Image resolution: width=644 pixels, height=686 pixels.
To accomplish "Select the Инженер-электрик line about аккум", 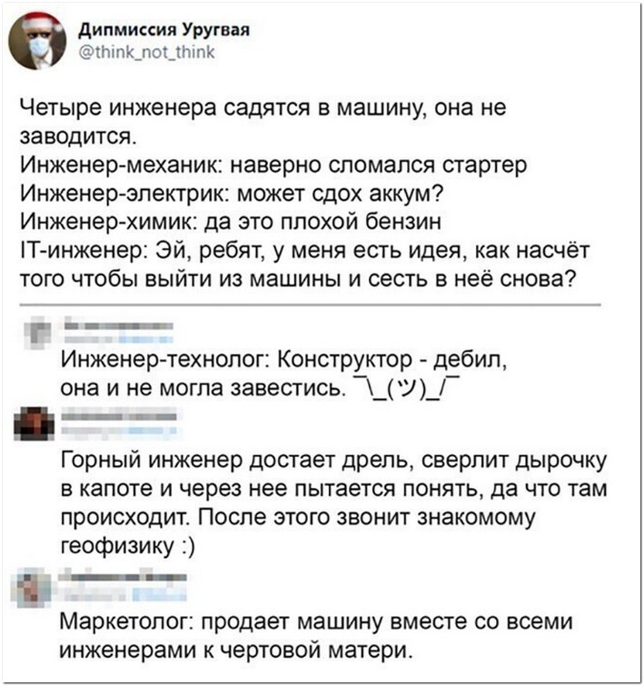I will click(232, 194).
